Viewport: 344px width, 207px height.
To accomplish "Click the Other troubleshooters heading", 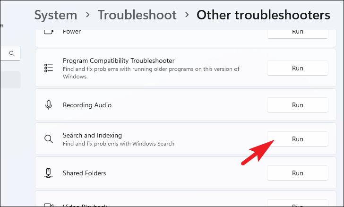I will 263,15.
